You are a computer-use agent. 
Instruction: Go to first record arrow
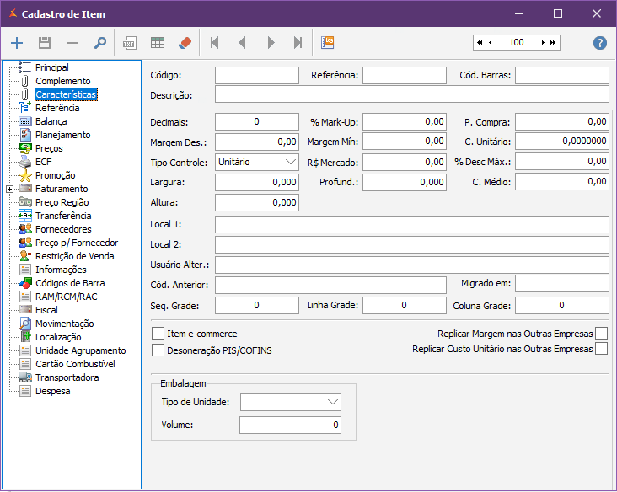214,43
